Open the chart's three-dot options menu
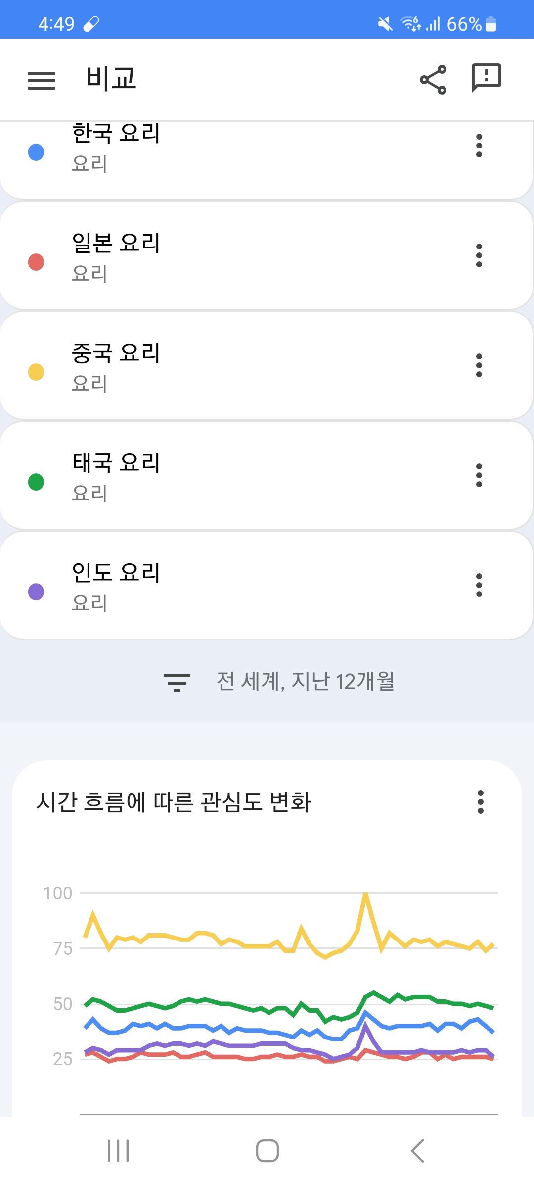 click(480, 802)
